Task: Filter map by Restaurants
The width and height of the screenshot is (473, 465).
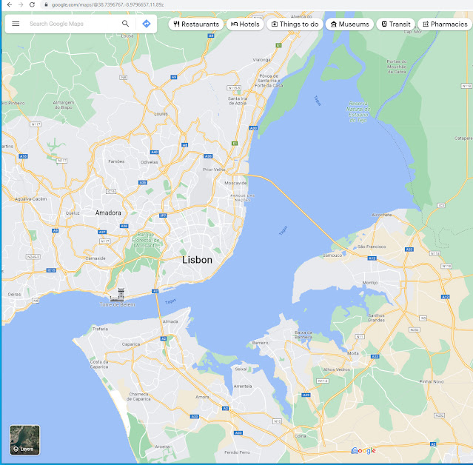Action: (196, 24)
